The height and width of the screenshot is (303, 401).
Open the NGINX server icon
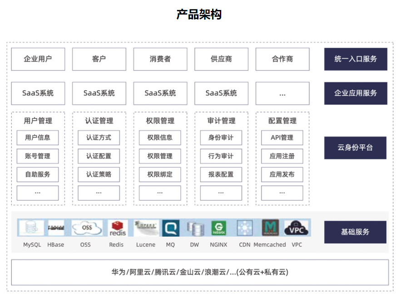pos(219,227)
